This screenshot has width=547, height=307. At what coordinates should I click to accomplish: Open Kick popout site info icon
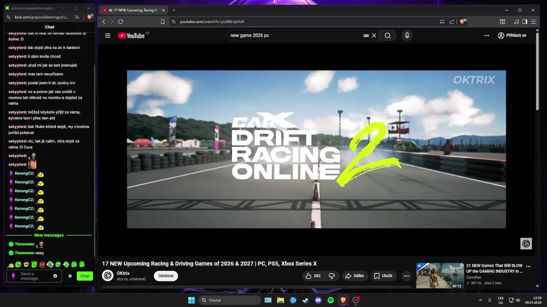(9, 17)
